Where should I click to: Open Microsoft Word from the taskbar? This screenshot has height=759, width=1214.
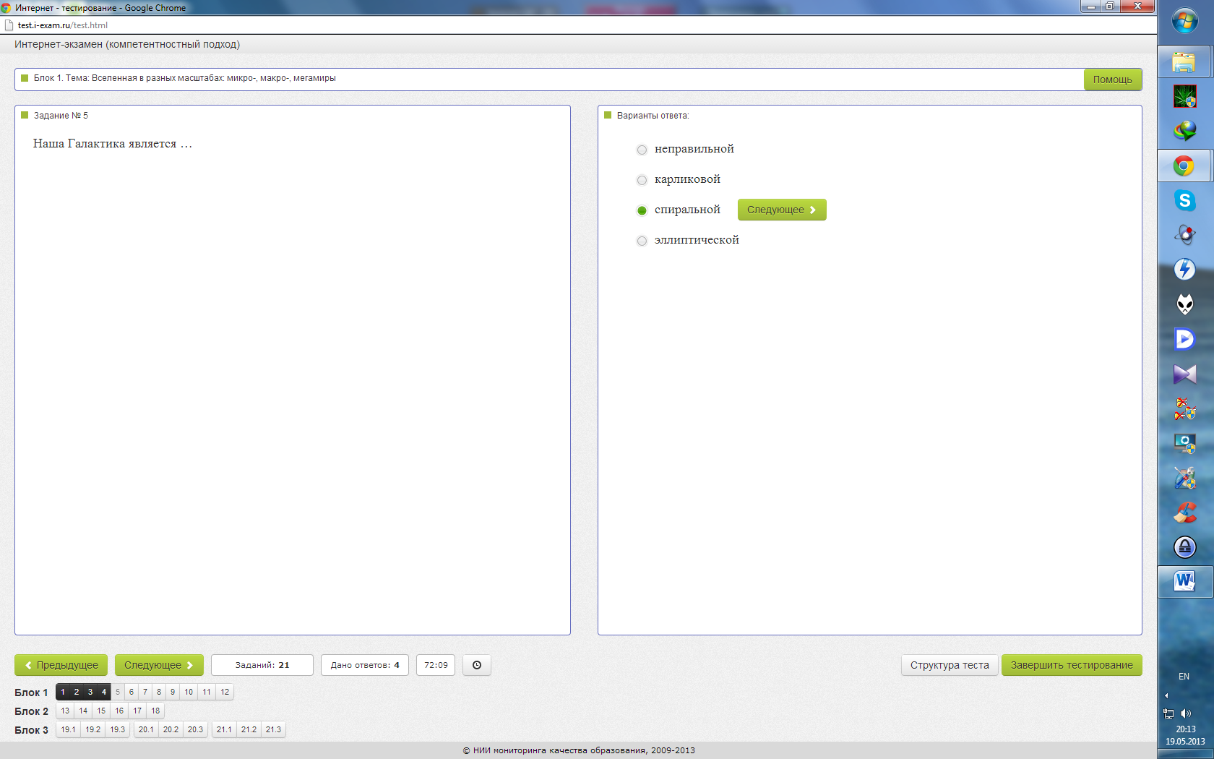[1184, 581]
